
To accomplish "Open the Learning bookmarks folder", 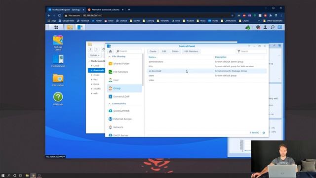I will coord(148,21).
